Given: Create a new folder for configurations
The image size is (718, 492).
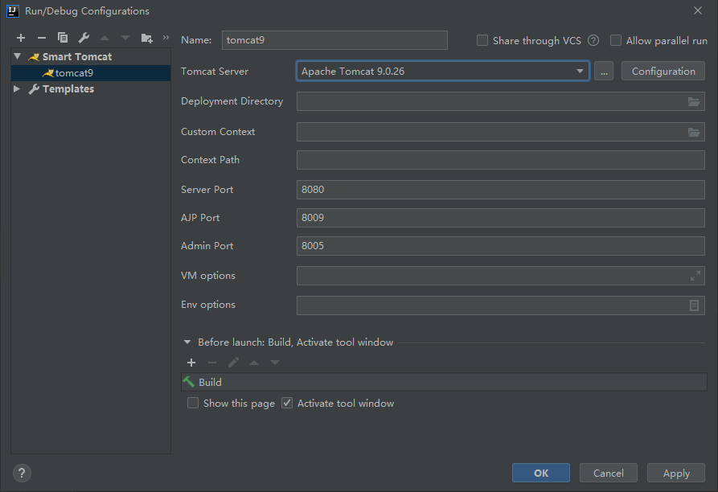Looking at the screenshot, I should tap(146, 37).
